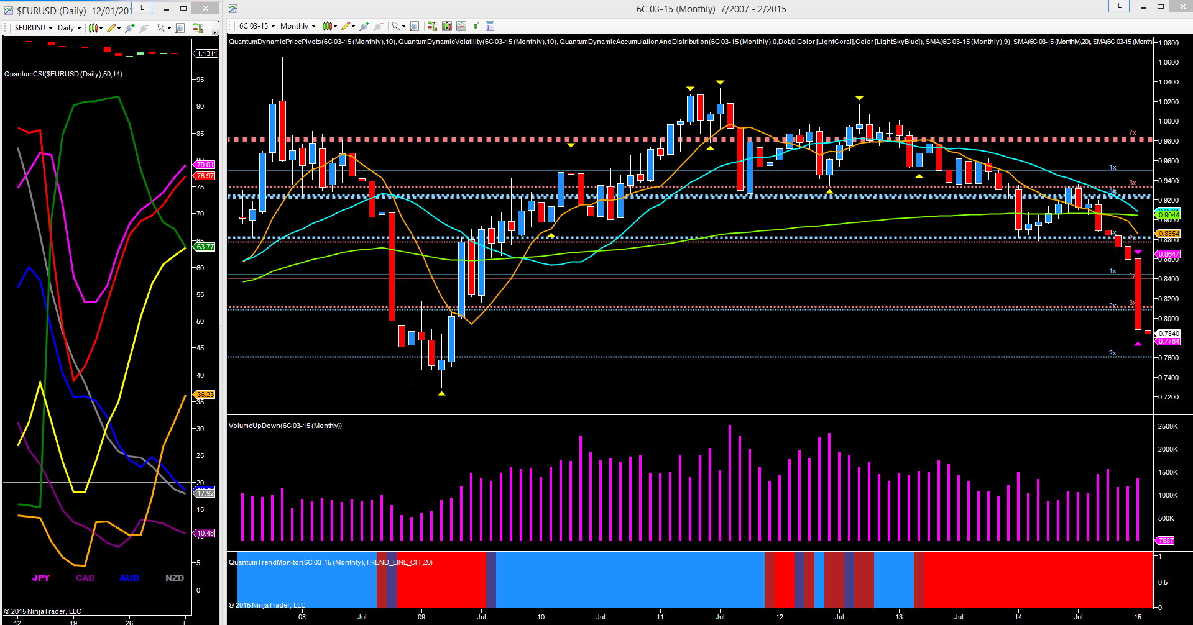Open chart style in the 6C 03-15 window
This screenshot has width=1193, height=625.
pos(327,26)
